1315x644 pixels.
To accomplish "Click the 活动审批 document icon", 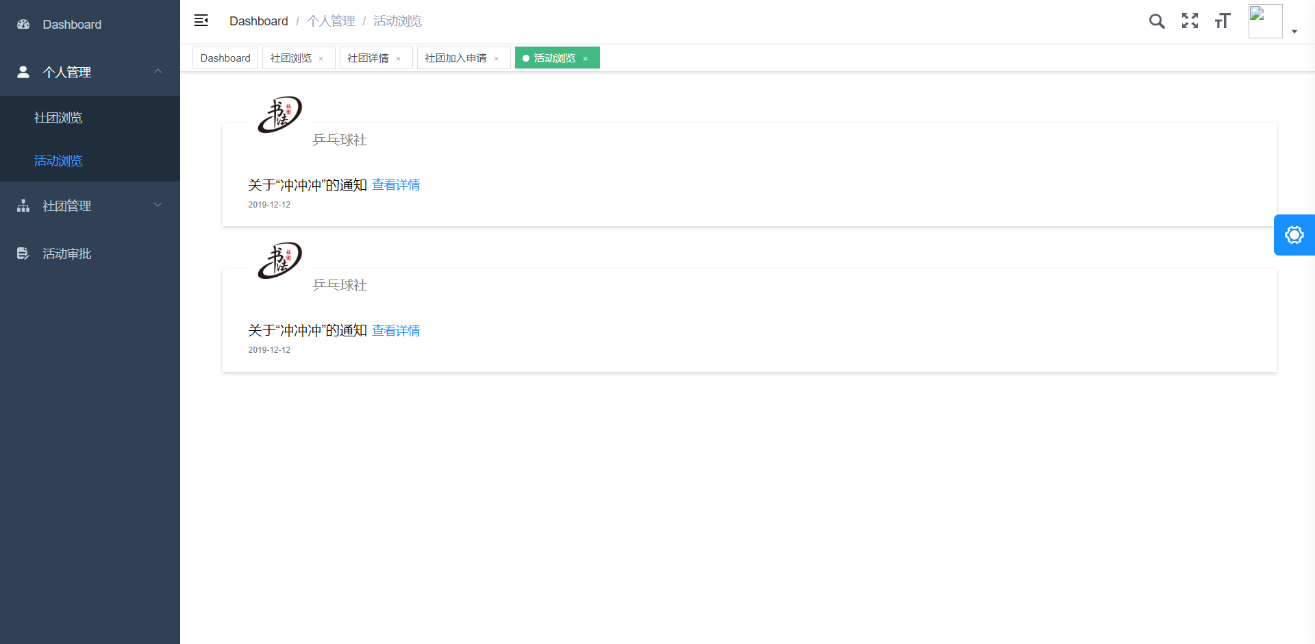I will click(23, 253).
